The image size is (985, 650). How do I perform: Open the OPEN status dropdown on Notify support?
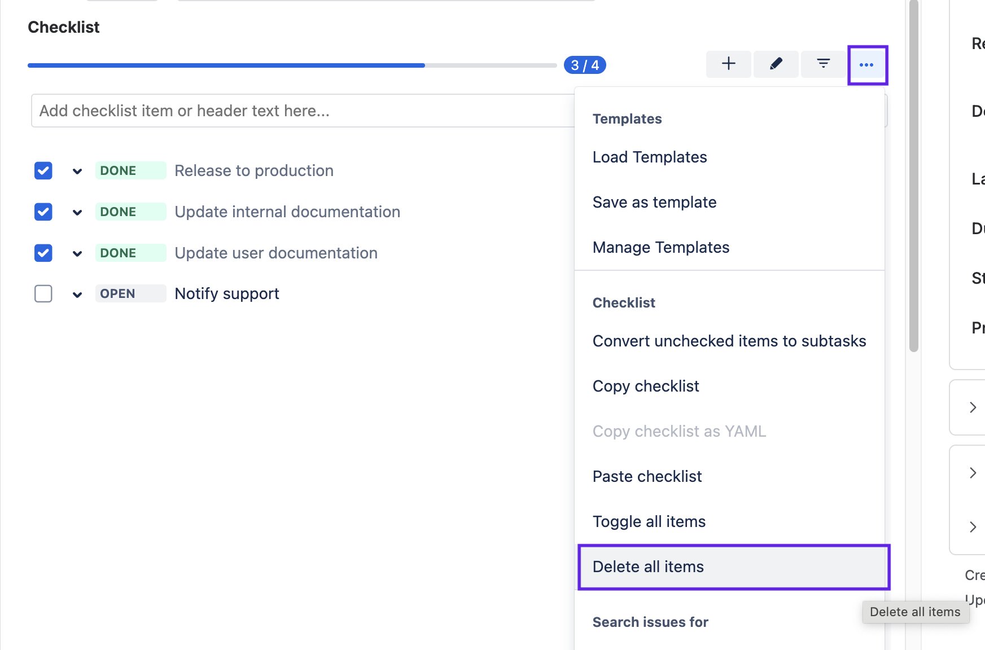(x=130, y=293)
